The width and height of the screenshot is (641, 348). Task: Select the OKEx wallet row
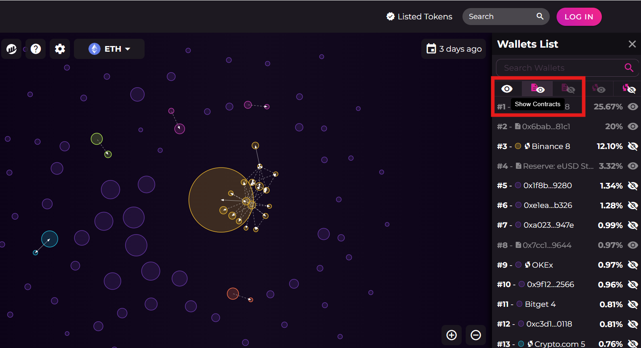pos(567,265)
